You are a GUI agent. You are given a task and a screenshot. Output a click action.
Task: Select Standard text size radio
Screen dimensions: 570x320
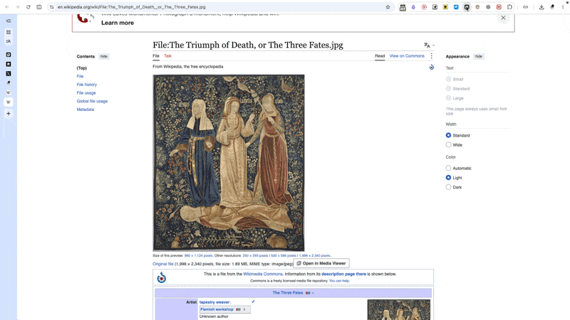click(x=448, y=88)
